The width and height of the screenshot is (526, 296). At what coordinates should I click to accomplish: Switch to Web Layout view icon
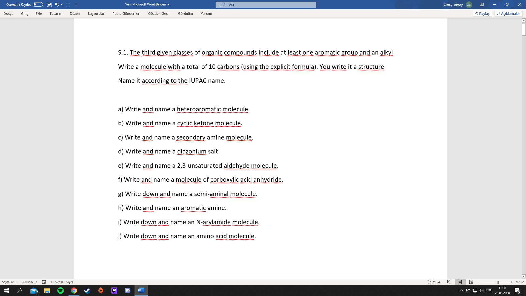(x=471, y=282)
